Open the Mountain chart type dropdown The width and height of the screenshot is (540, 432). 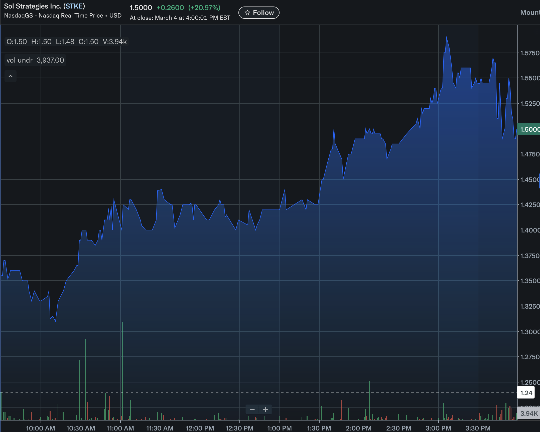click(x=530, y=13)
